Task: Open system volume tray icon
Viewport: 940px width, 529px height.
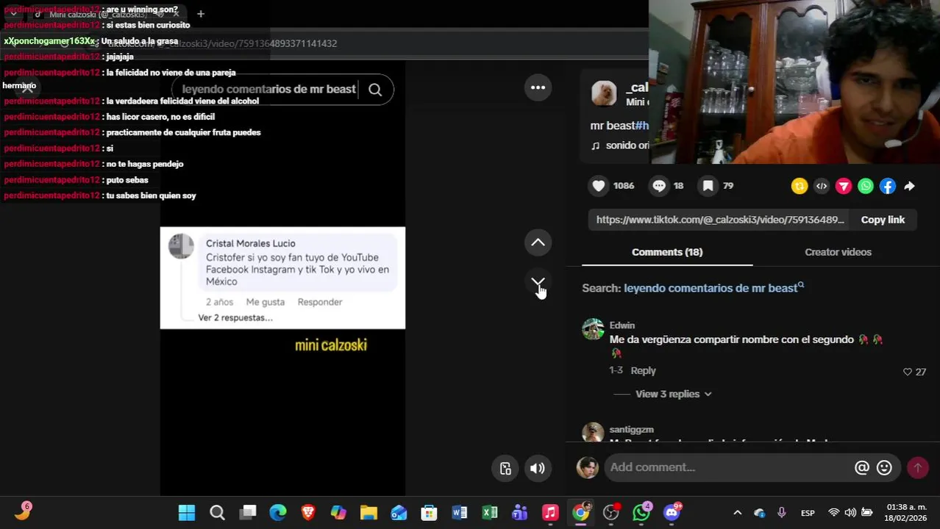Action: click(850, 513)
